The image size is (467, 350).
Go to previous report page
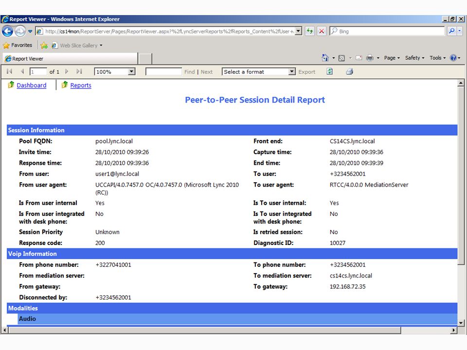[x=22, y=71]
